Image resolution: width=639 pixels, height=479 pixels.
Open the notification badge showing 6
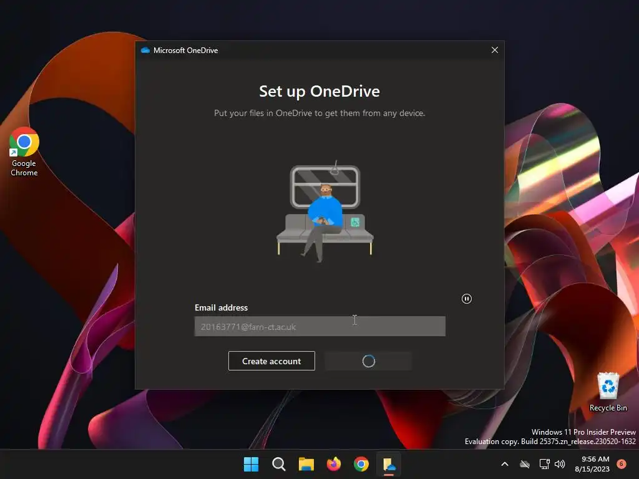point(622,463)
